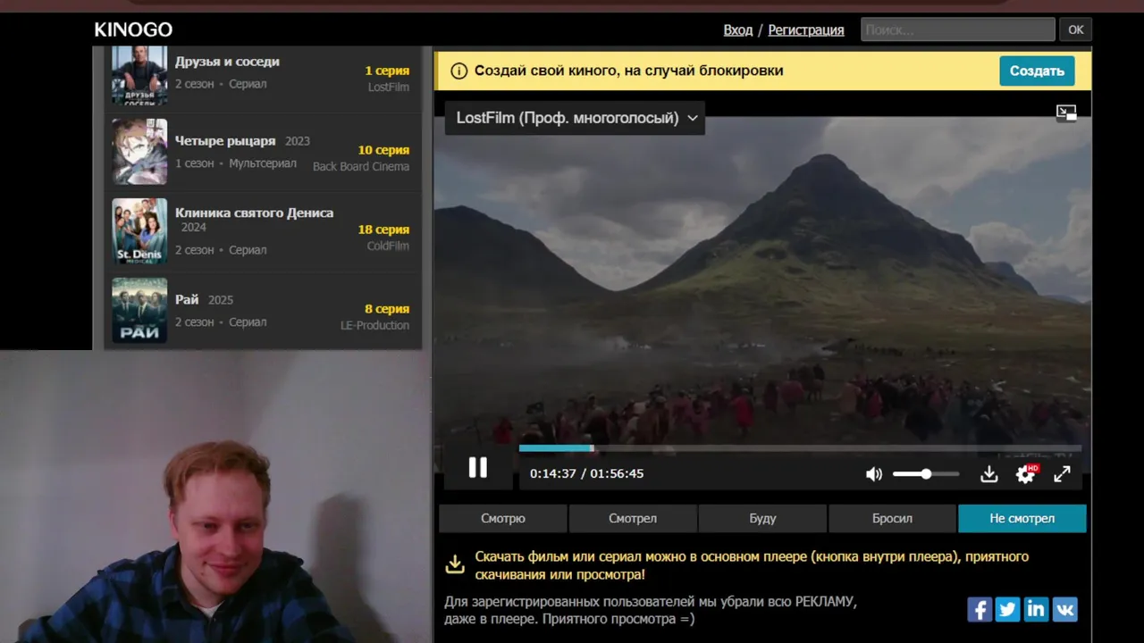Open player quality settings gear

(1026, 474)
